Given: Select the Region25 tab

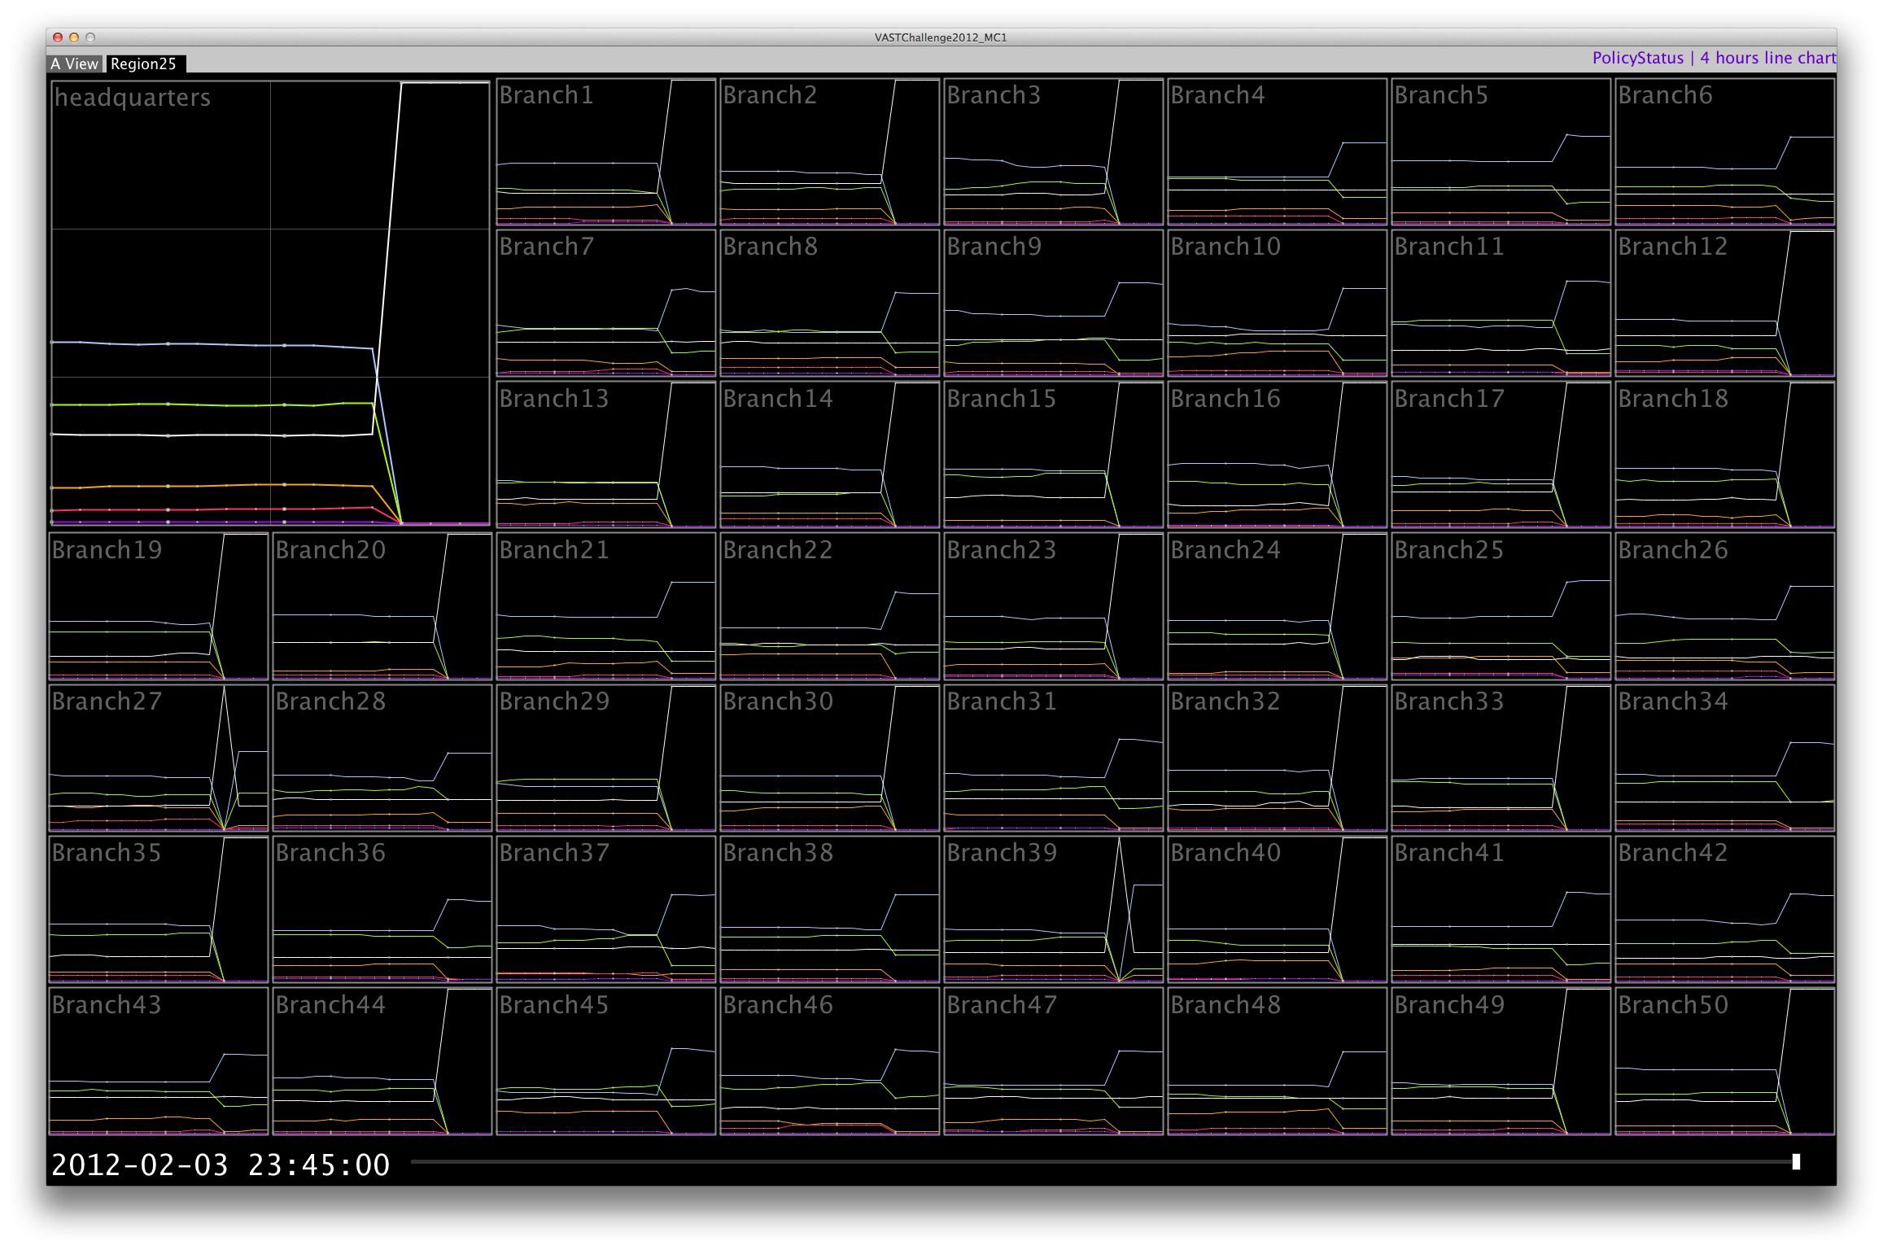Looking at the screenshot, I should click(x=145, y=63).
